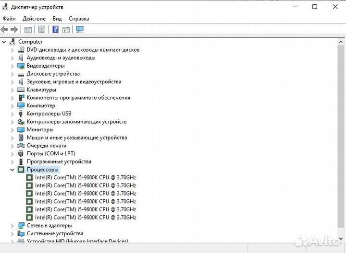The height and width of the screenshot is (253, 346).
Task: Open the Вид menu
Action: (x=57, y=19)
